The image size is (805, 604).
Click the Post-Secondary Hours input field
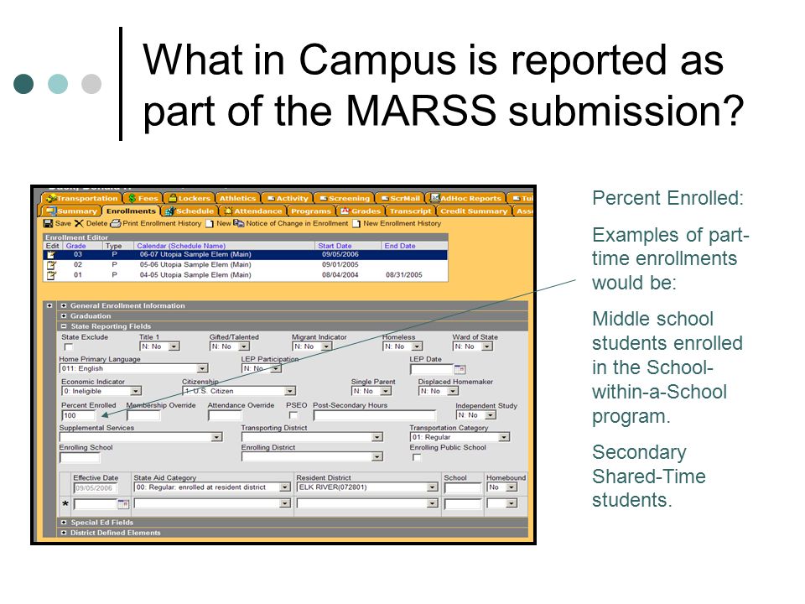375,415
